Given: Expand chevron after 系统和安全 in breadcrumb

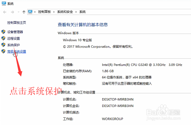Looking at the screenshot, I should (76, 12).
